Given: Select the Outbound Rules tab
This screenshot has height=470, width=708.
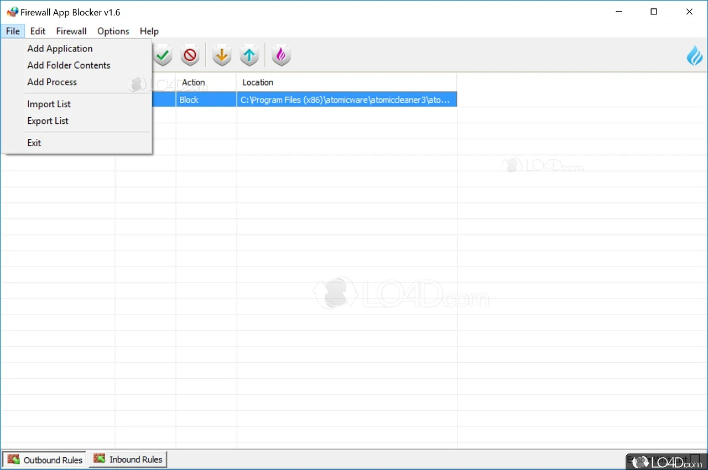Looking at the screenshot, I should click(x=45, y=459).
